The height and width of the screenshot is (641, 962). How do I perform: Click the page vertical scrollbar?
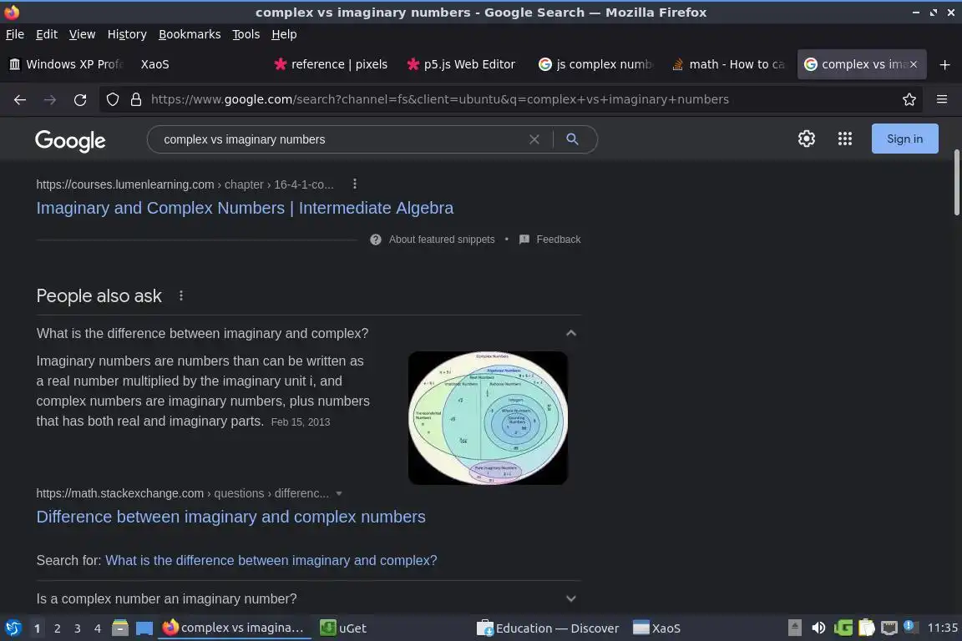[x=956, y=183]
